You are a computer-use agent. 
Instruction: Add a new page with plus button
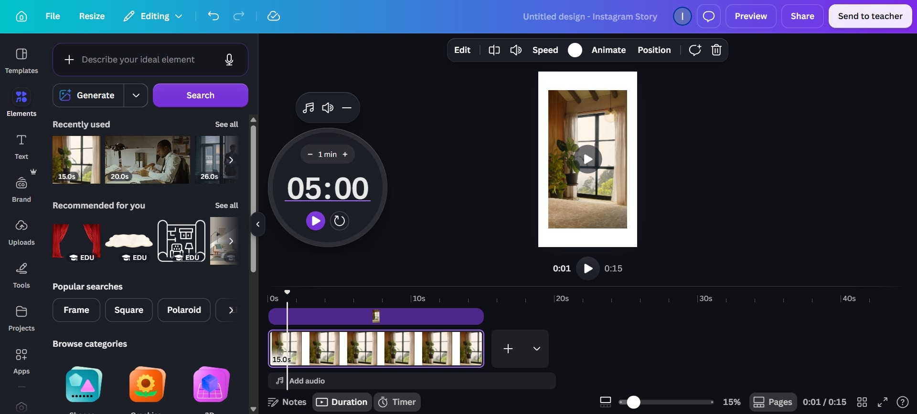click(x=508, y=349)
